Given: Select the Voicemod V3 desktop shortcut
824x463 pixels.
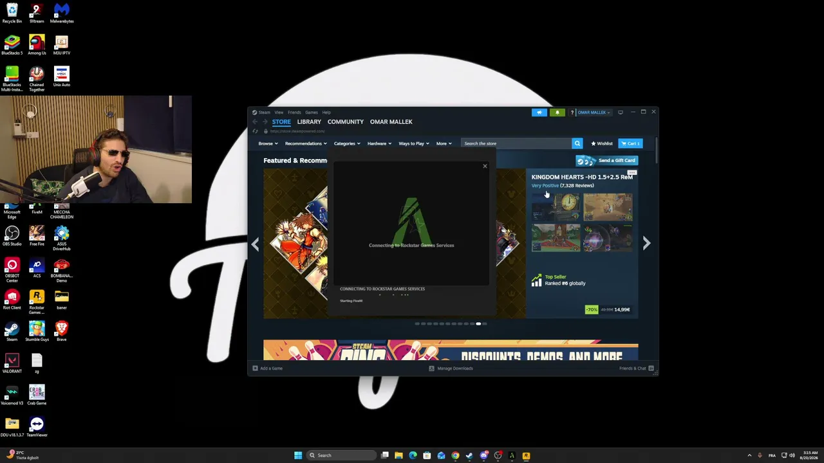Looking at the screenshot, I should pos(12,395).
